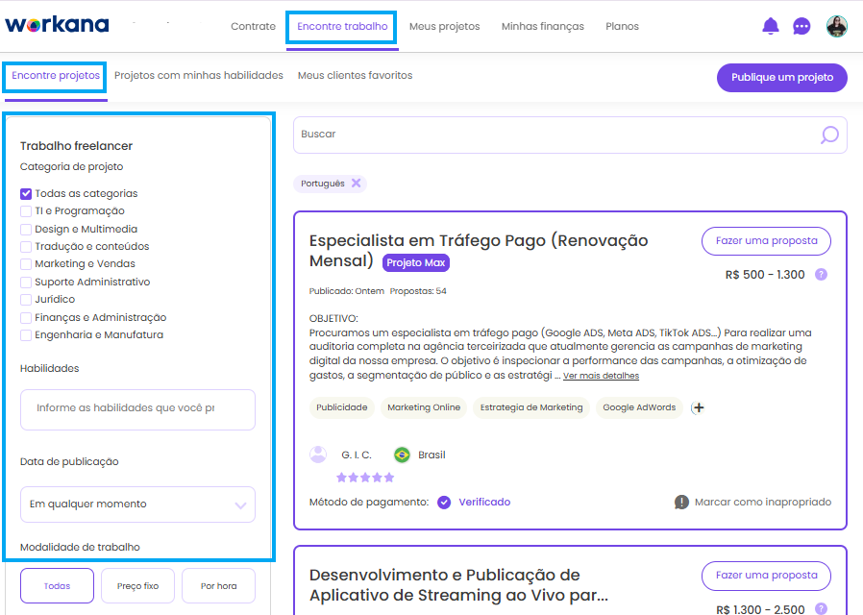The image size is (863, 615).
Task: Focus the Habilidades input field
Action: tap(137, 409)
